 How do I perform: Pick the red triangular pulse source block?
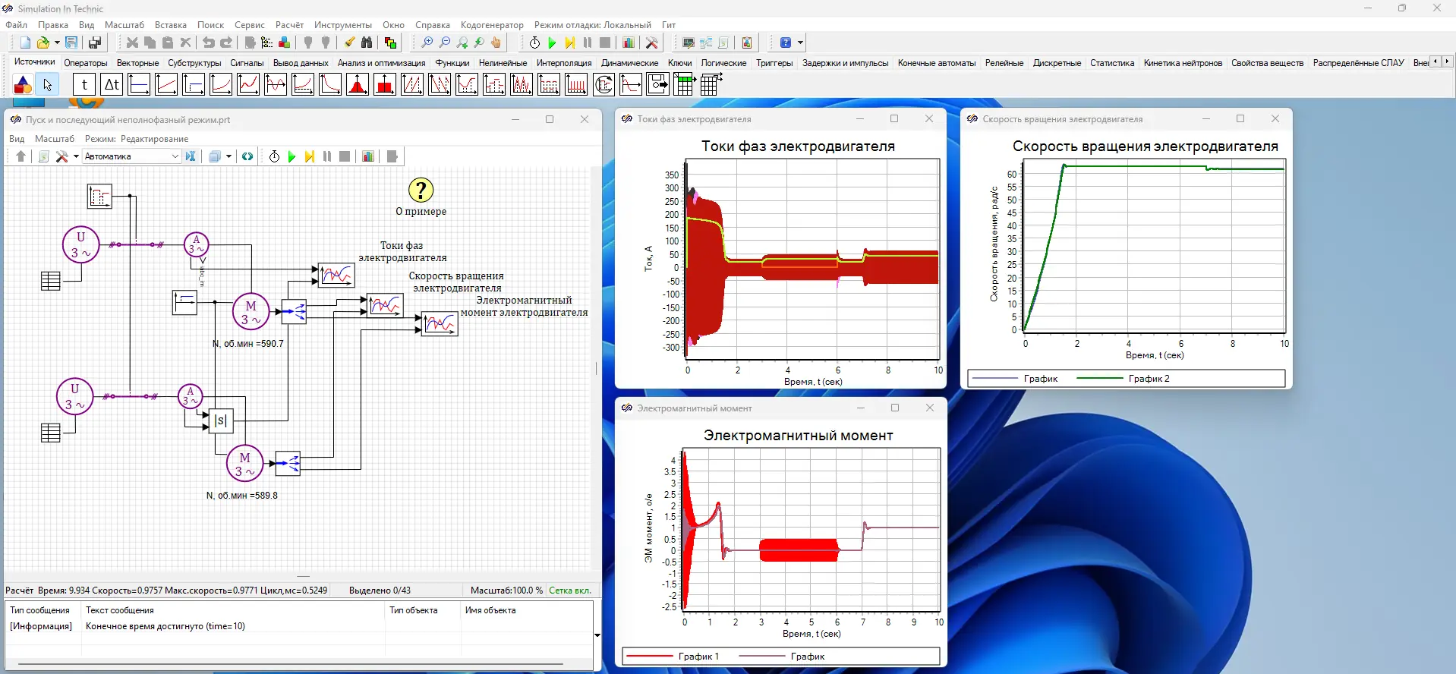click(358, 84)
